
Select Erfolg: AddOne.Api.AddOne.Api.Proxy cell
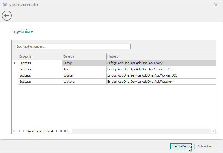click(x=161, y=63)
